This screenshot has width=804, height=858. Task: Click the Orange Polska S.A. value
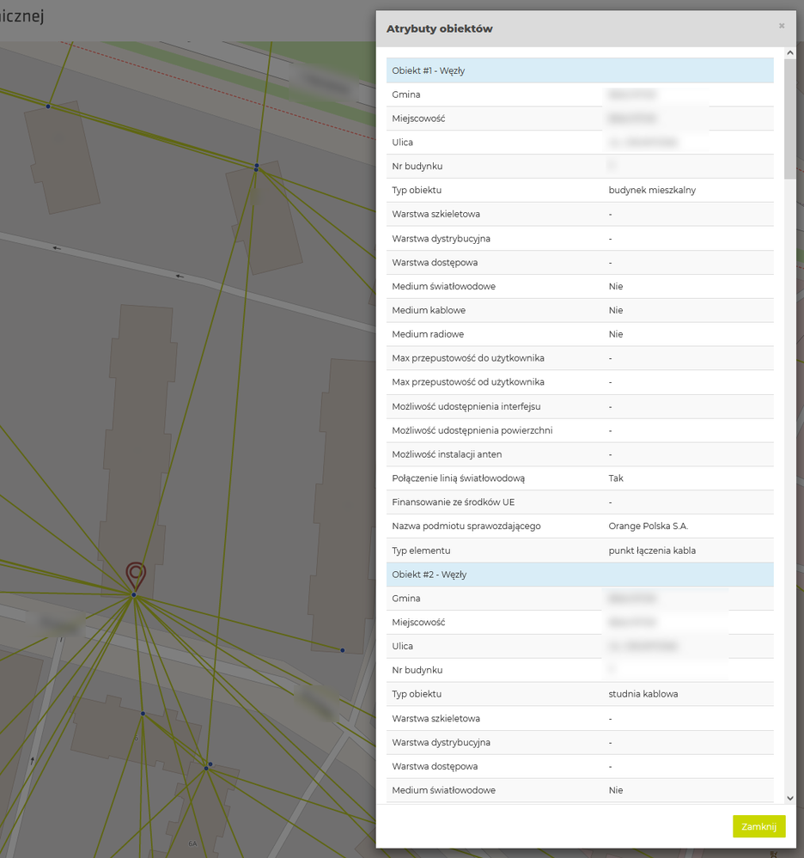coord(649,526)
